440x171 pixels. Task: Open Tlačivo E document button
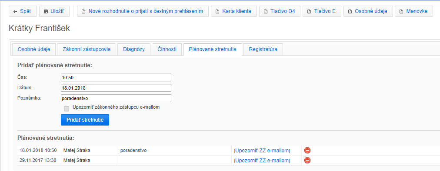click(x=321, y=11)
